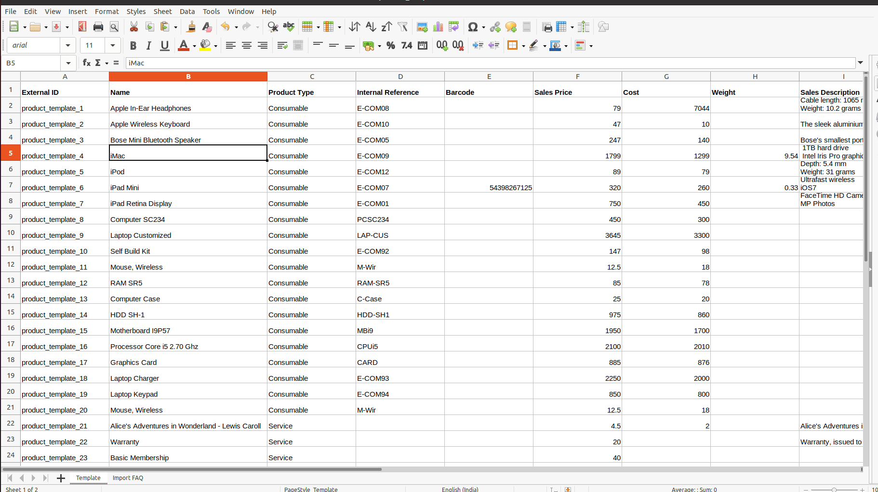Screen dimensions: 878x492
Task: Open the Sheet menu
Action: click(162, 11)
